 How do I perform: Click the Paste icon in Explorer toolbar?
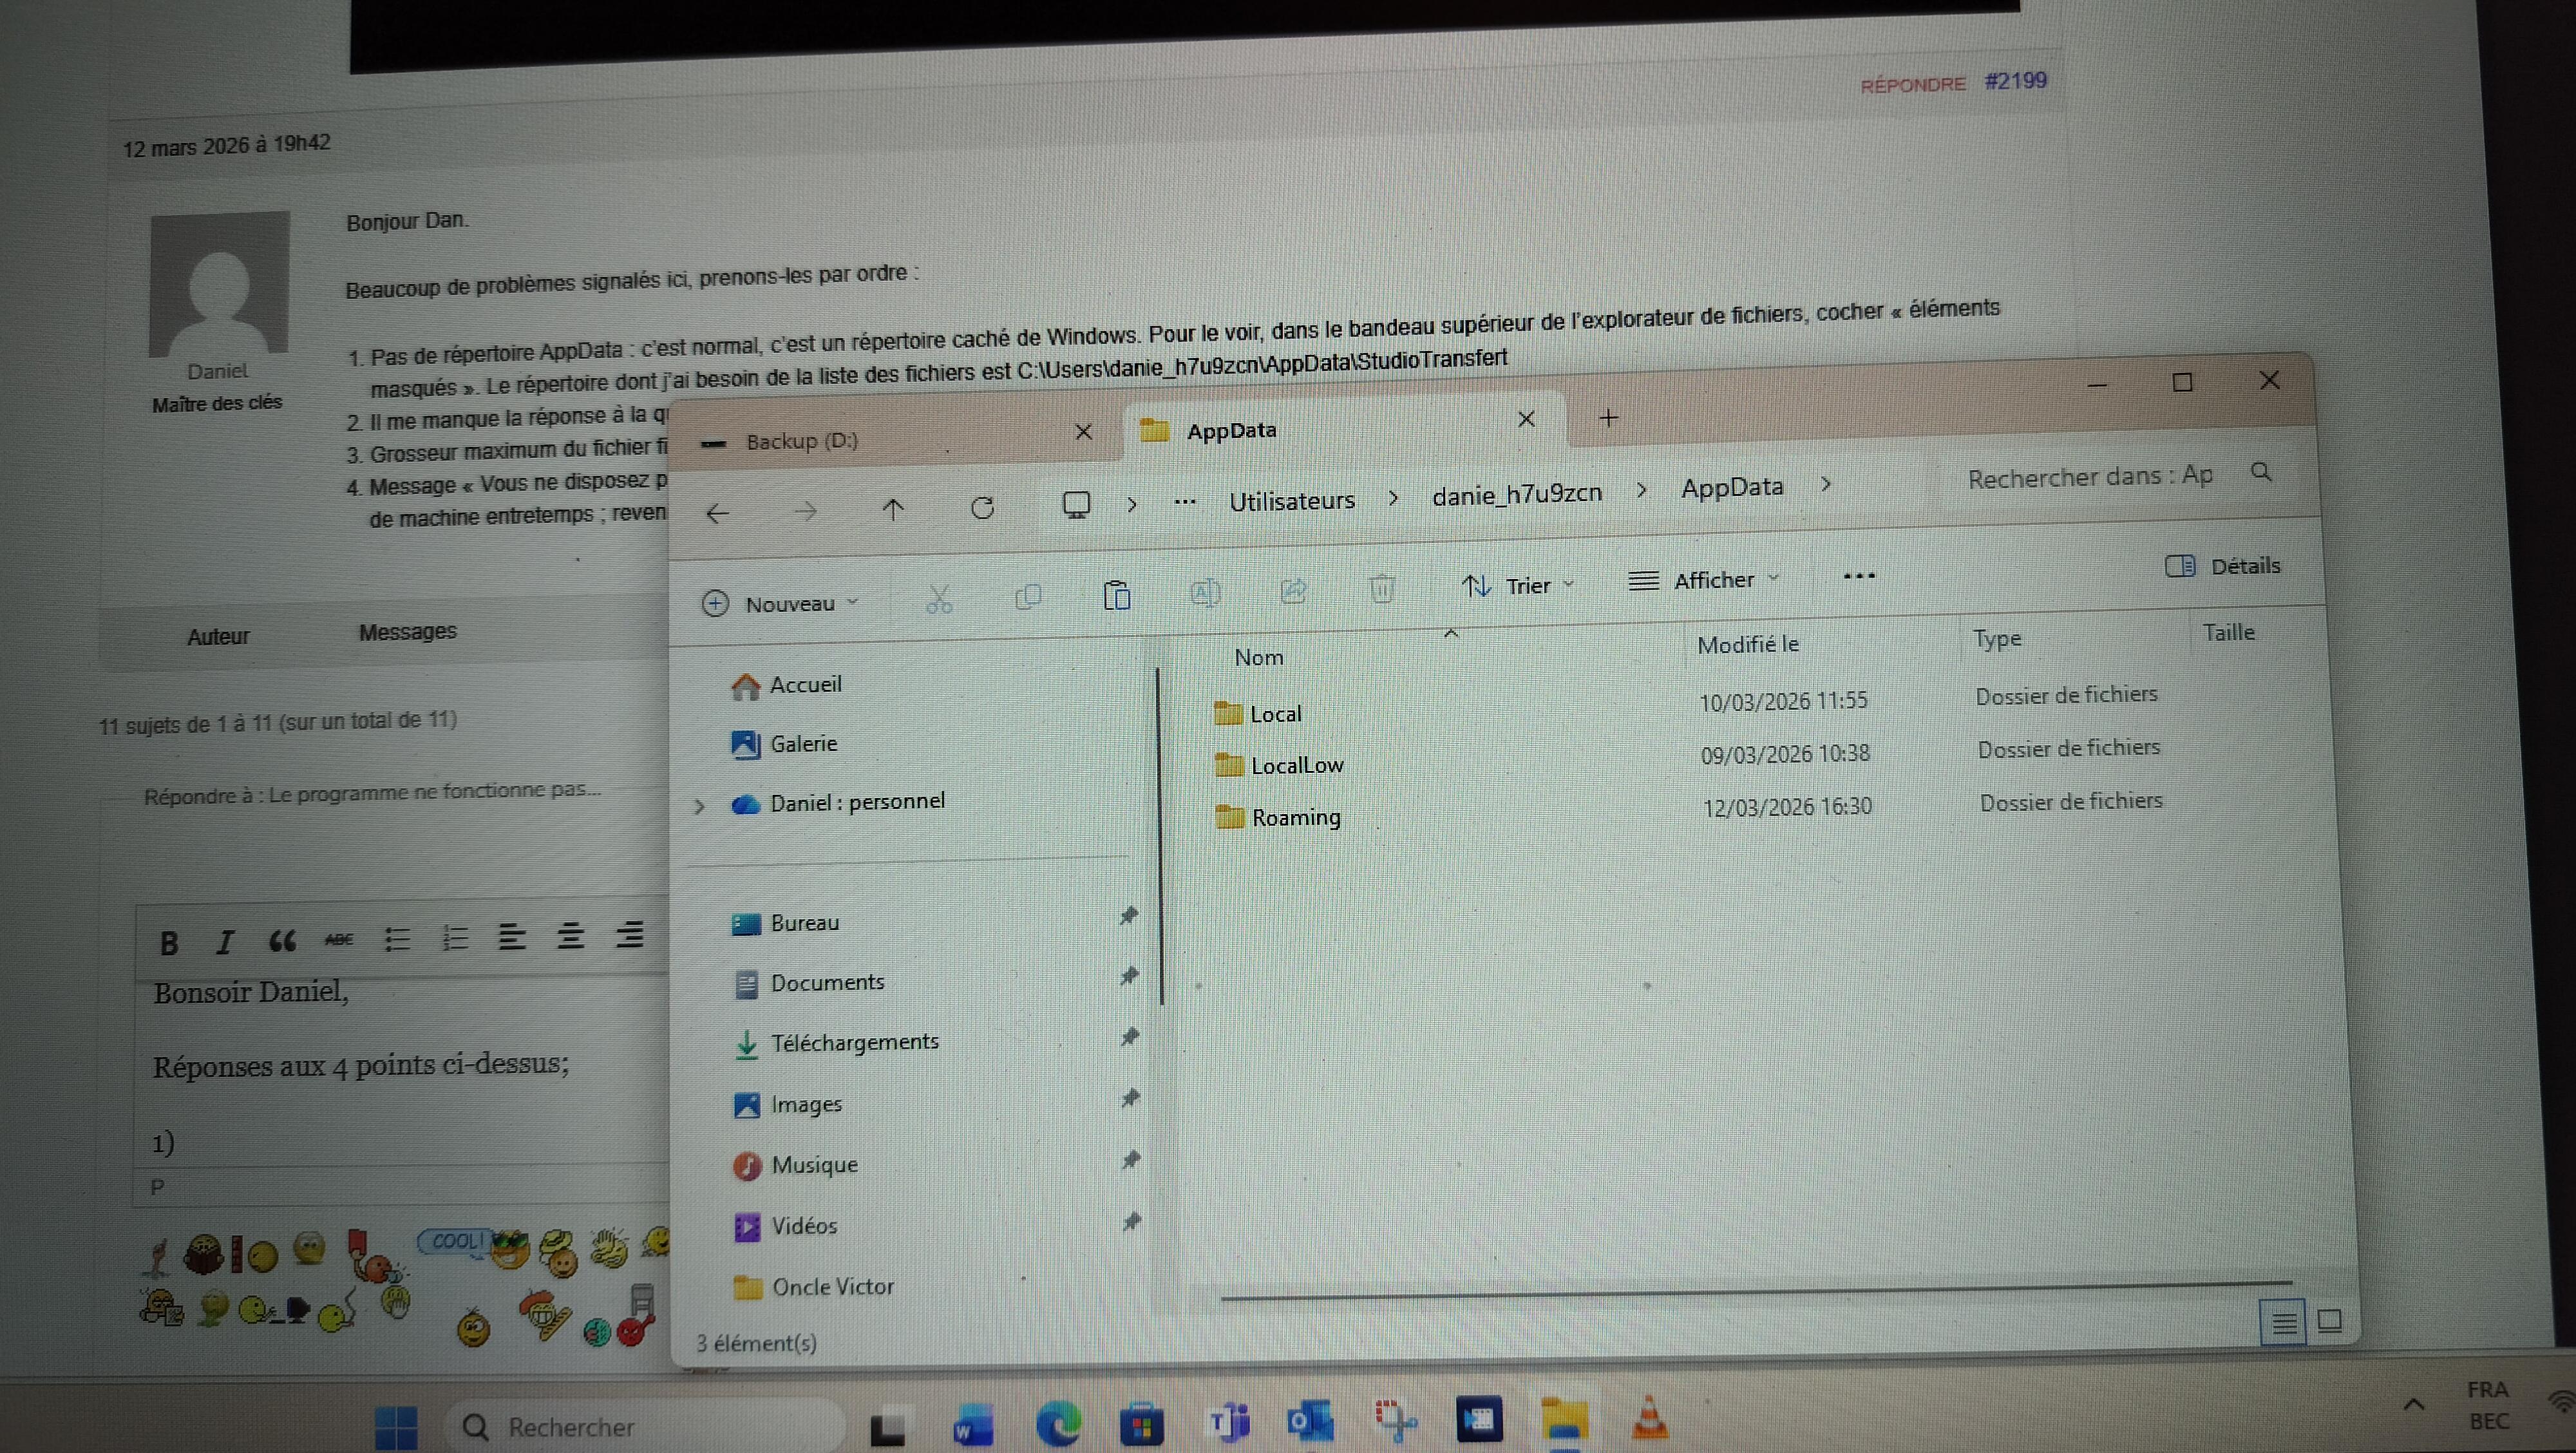[1117, 596]
